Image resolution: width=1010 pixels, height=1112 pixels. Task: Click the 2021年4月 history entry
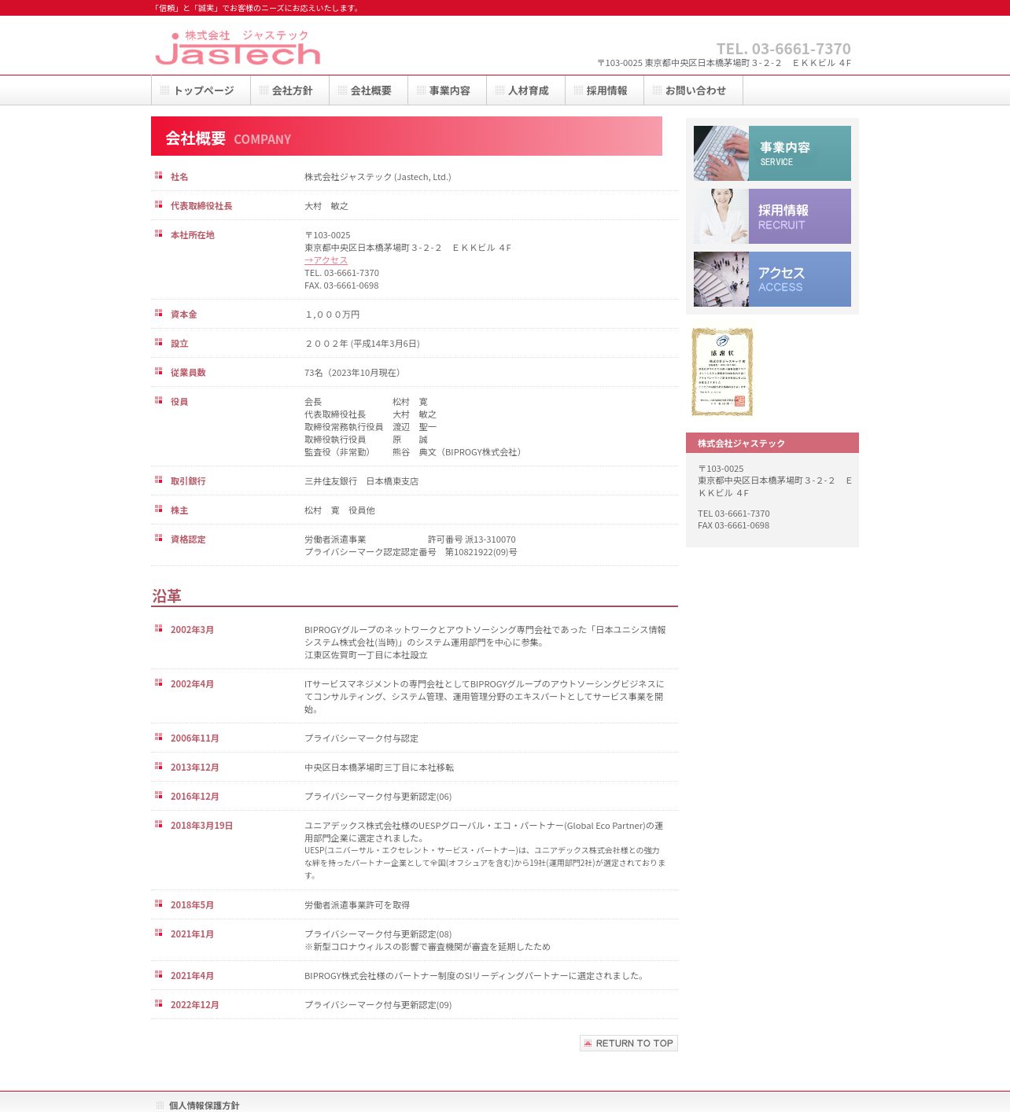tap(192, 976)
